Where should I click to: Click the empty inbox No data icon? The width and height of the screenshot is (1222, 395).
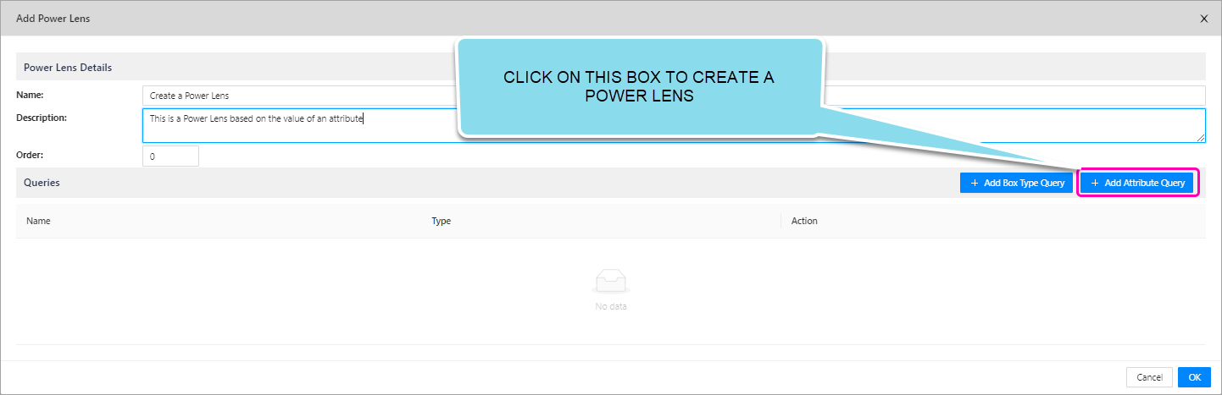click(611, 281)
